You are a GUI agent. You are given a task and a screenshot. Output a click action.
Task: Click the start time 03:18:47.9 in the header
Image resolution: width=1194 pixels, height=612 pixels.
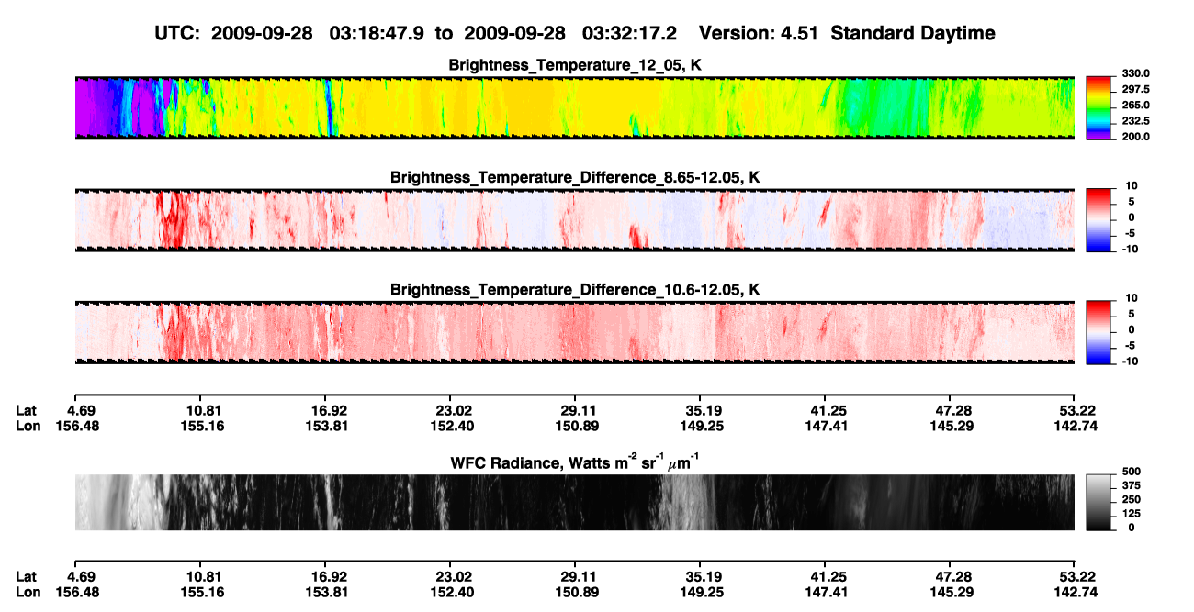(378, 34)
